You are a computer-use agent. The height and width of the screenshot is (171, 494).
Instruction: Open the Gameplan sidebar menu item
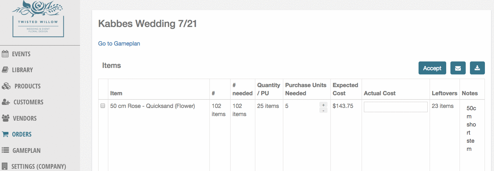27,151
